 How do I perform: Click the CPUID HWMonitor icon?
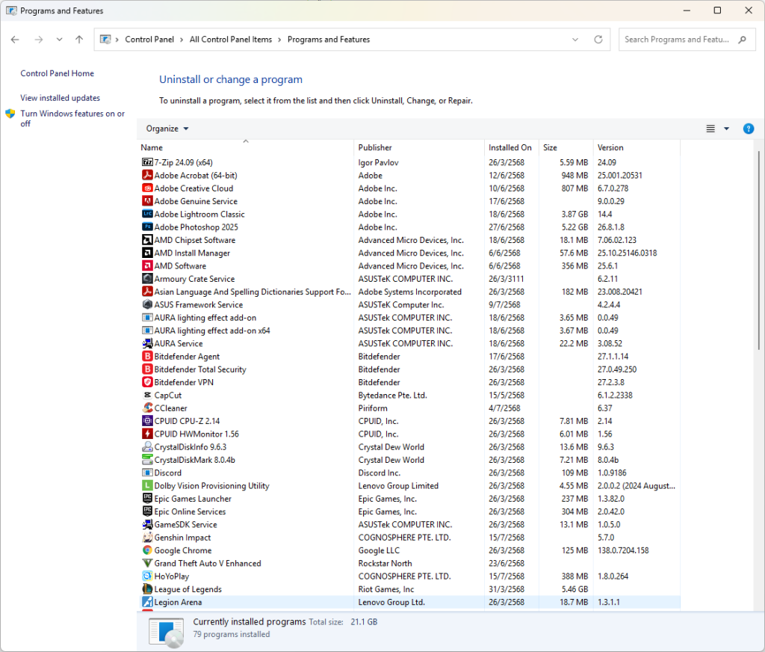(x=147, y=434)
